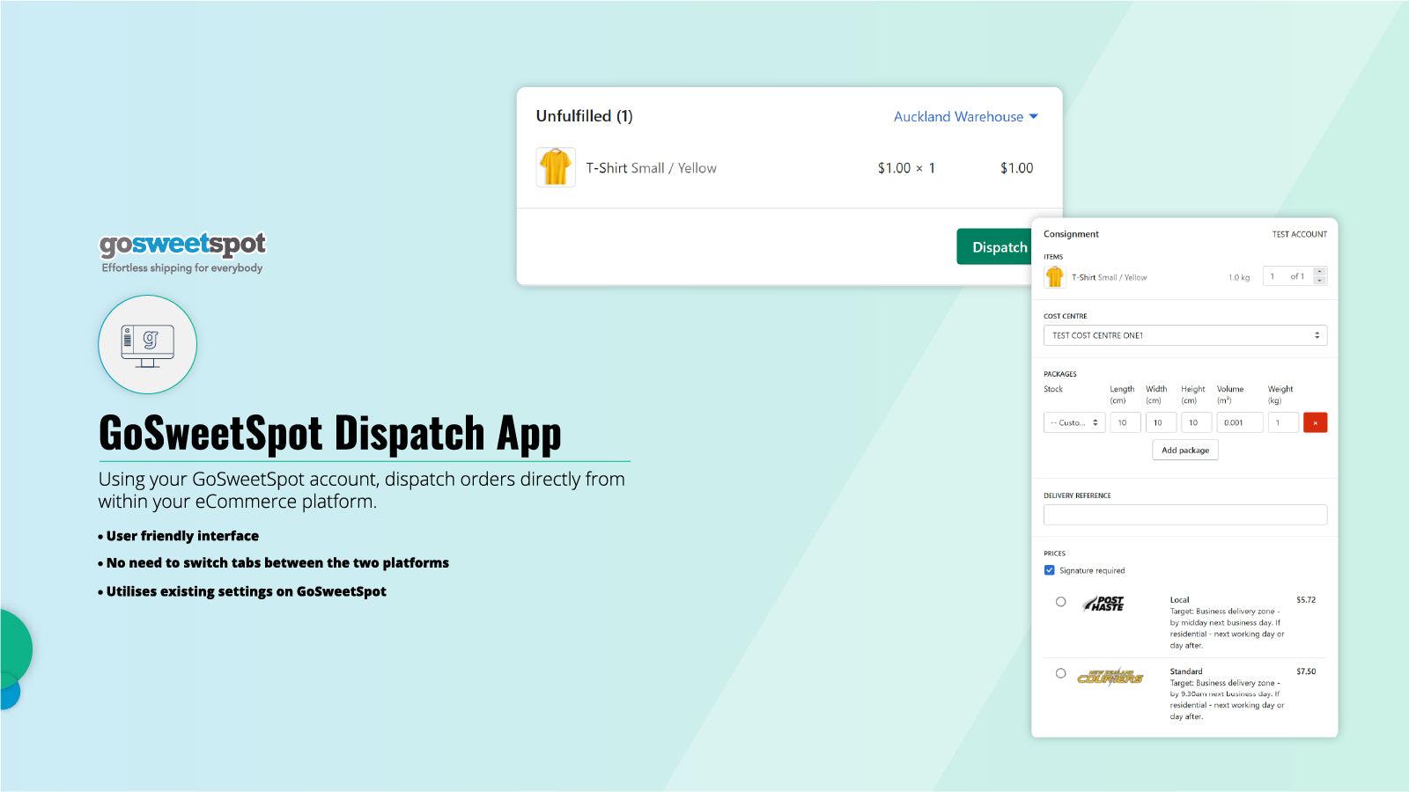Click the quantity down arrow for the T-Shirt

(x=1319, y=280)
